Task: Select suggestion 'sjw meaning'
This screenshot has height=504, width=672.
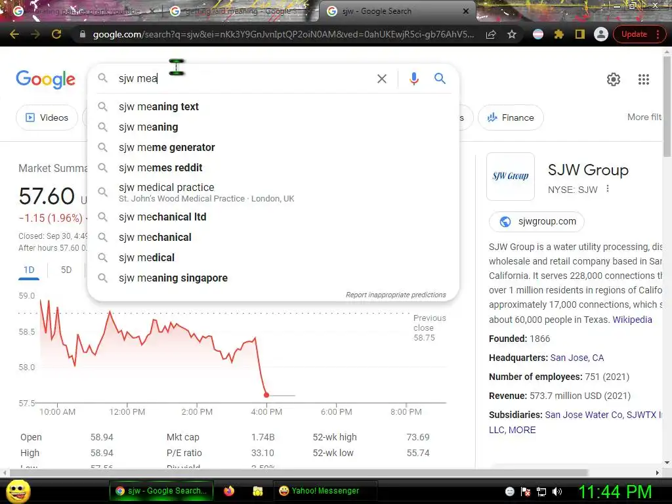Action: 273,127
